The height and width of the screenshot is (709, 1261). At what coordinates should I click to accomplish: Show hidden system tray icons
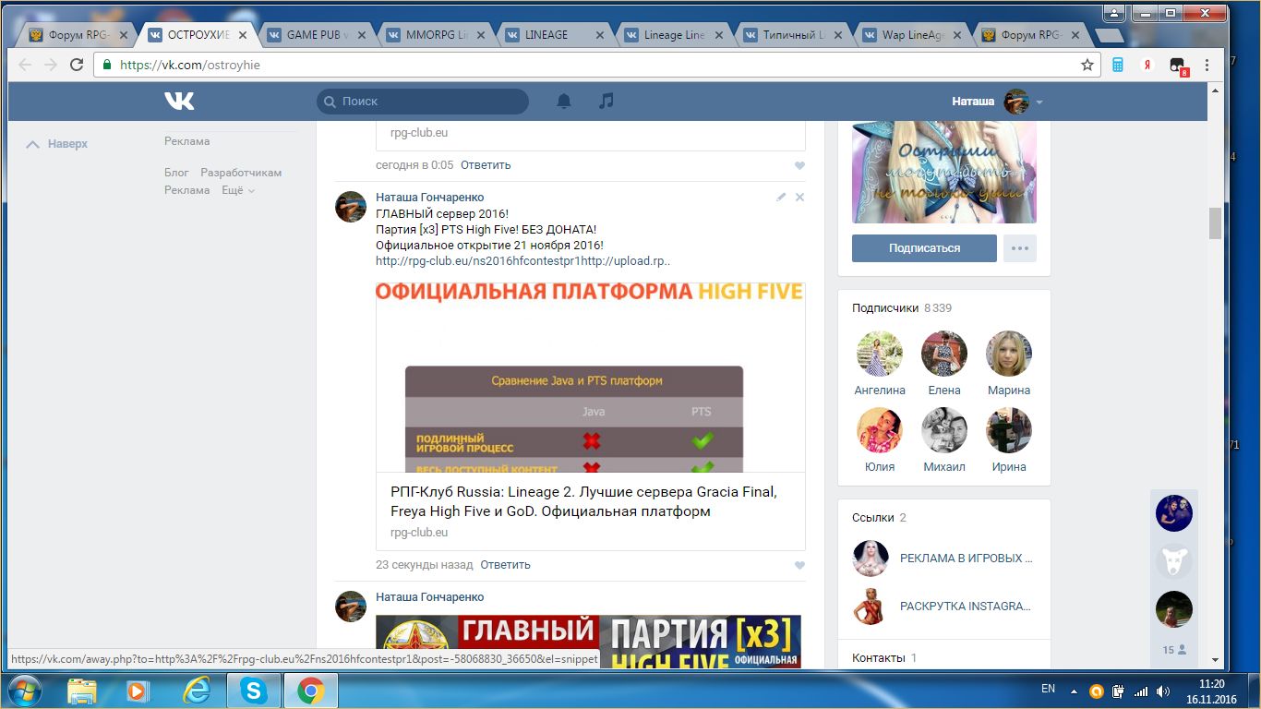point(1074,691)
